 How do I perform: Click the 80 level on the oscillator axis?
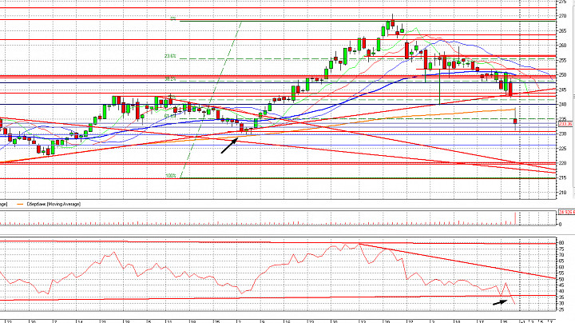coord(561,243)
